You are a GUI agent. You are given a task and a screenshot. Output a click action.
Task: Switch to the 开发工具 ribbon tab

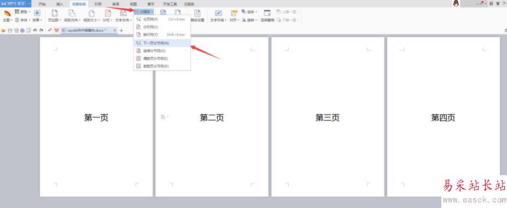click(170, 4)
